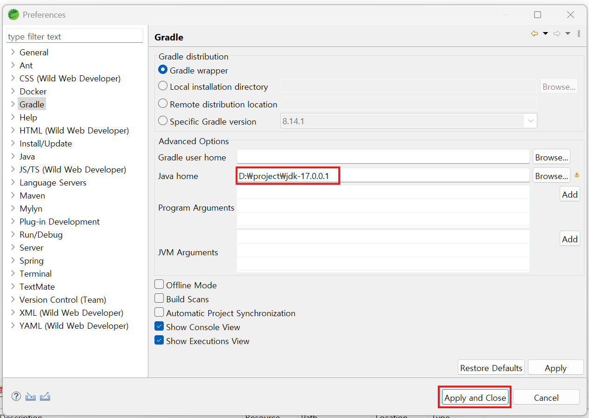Enable the Offline Mode checkbox
This screenshot has height=418, width=589.
[x=159, y=285]
